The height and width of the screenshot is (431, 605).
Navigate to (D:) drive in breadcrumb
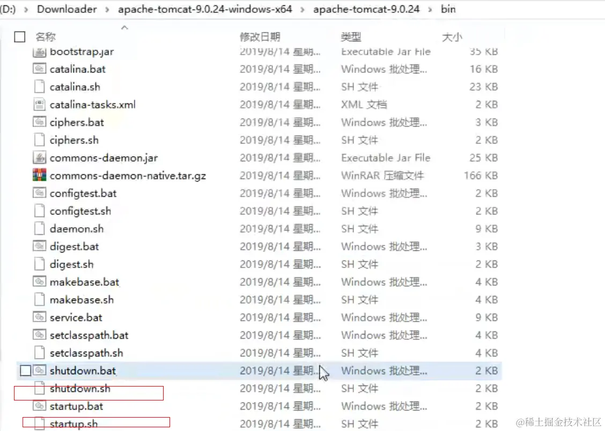click(x=8, y=9)
